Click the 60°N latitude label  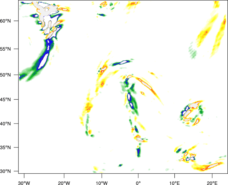click(5, 21)
